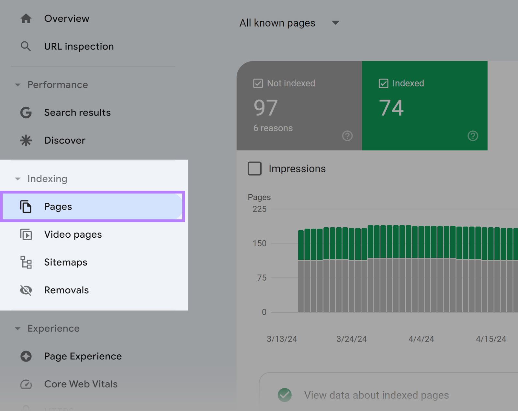Open Page Experience report
518x411 pixels.
(x=83, y=356)
